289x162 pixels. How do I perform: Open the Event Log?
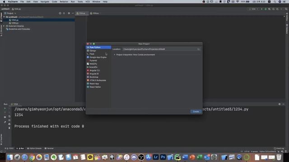click(x=279, y=148)
